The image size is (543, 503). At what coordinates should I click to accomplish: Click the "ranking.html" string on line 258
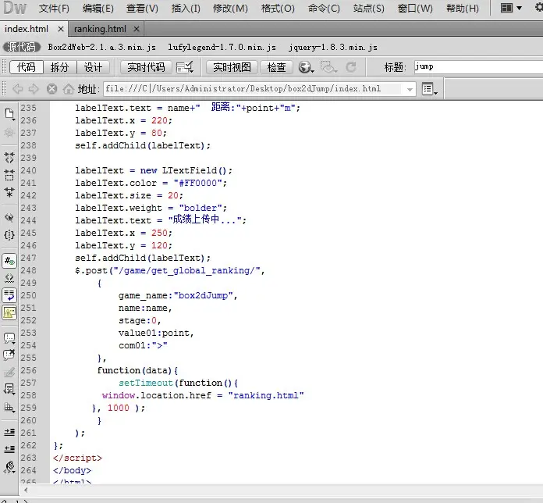click(266, 395)
